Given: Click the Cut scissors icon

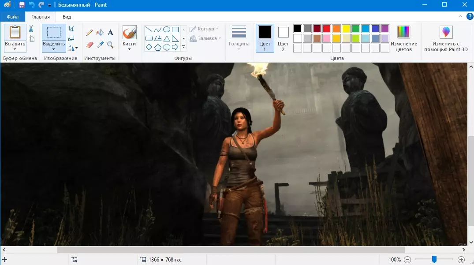Looking at the screenshot, I should click(x=31, y=29).
